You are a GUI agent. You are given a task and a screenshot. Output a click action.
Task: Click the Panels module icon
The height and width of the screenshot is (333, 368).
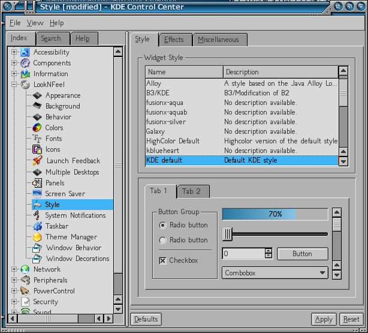[37, 183]
